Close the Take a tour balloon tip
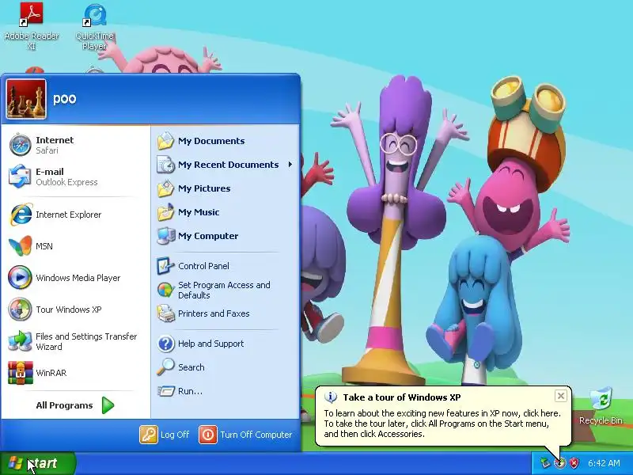Image resolution: width=633 pixels, height=475 pixels. pyautogui.click(x=561, y=397)
